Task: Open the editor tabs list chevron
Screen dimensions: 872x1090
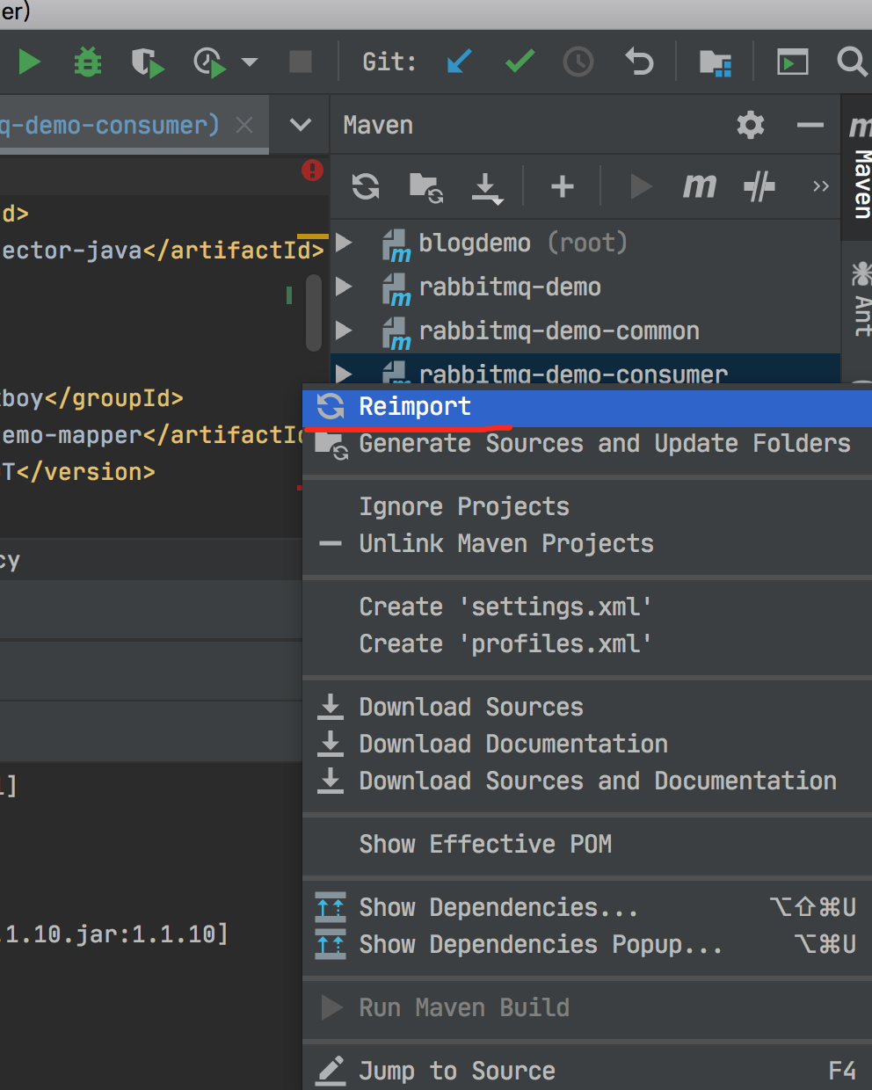Action: (x=301, y=125)
